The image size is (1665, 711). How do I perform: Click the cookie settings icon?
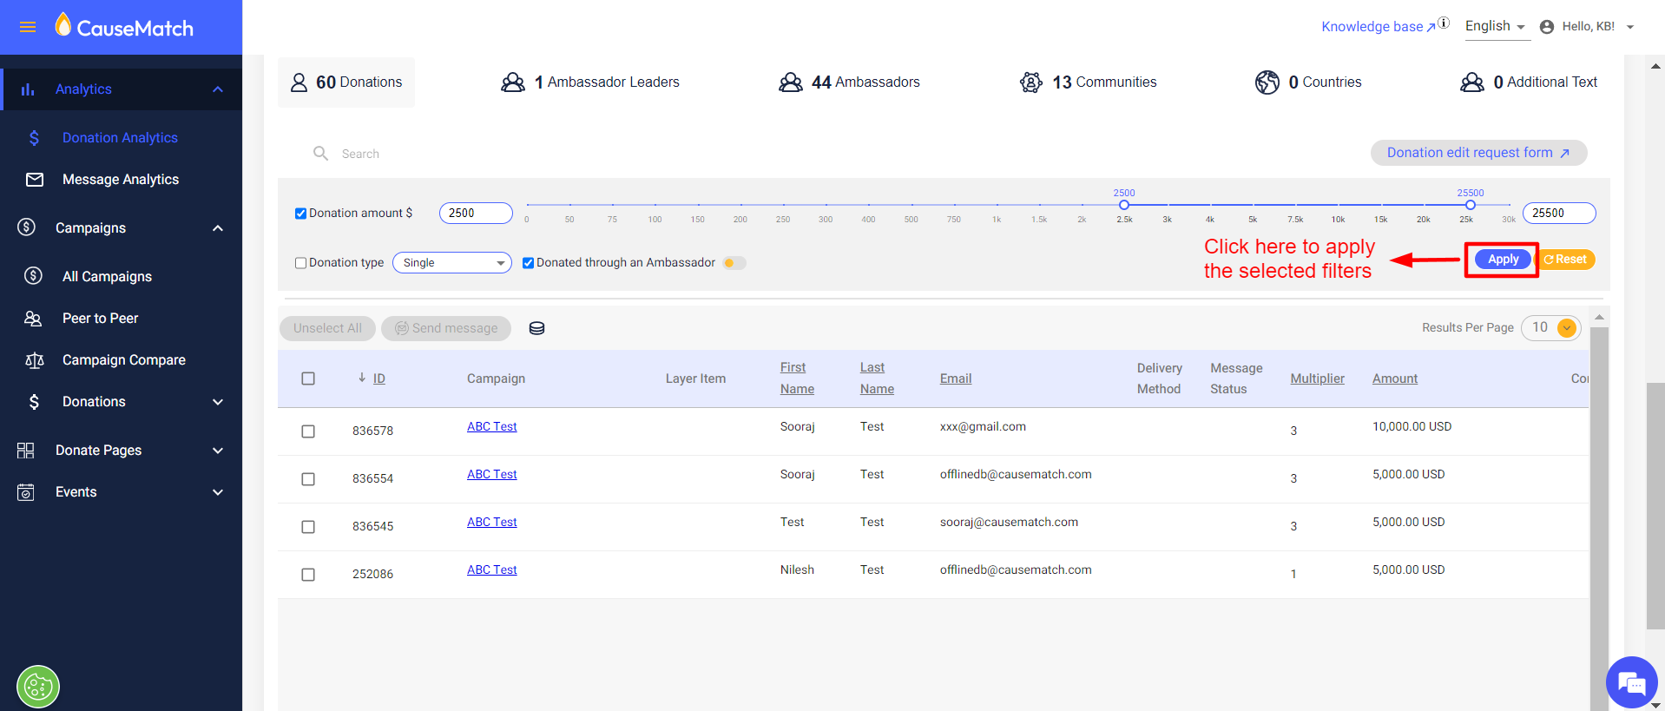tap(38, 687)
